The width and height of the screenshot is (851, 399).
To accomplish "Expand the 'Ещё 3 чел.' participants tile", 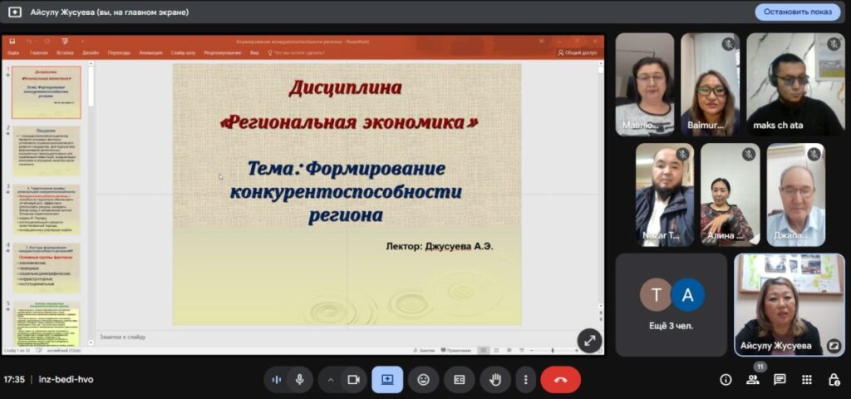I will pos(671,304).
